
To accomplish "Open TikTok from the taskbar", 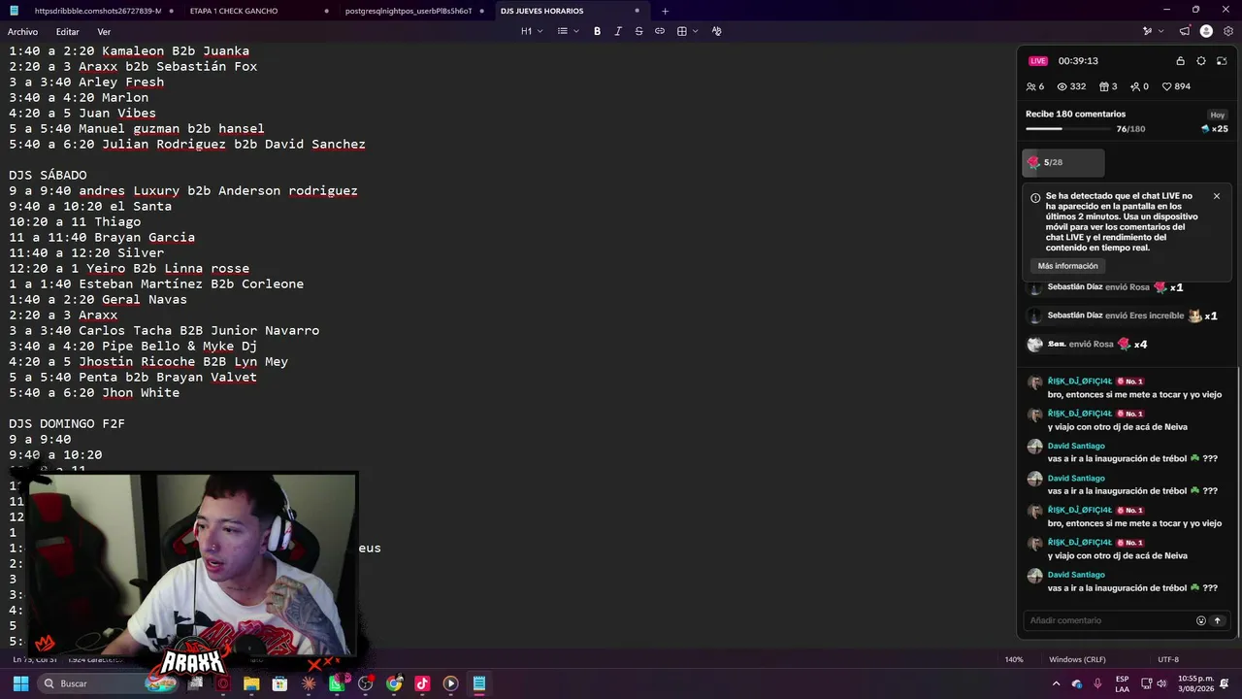I will 422,683.
